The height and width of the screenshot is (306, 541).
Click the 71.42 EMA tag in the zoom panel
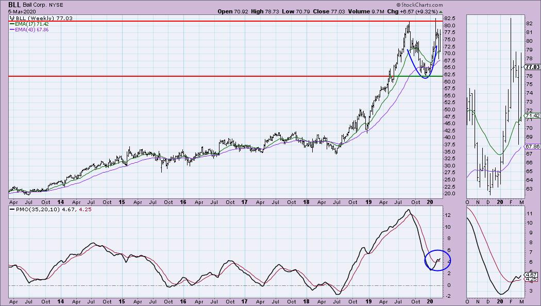532,115
